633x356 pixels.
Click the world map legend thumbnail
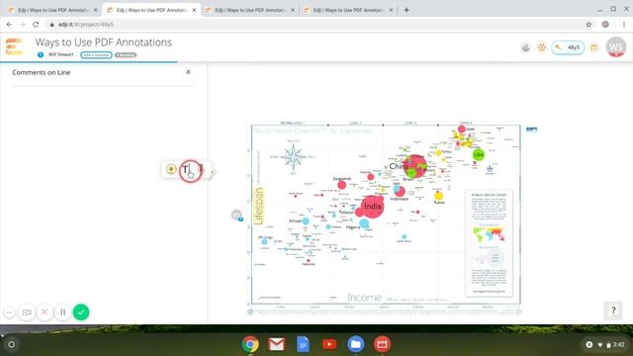click(x=489, y=234)
